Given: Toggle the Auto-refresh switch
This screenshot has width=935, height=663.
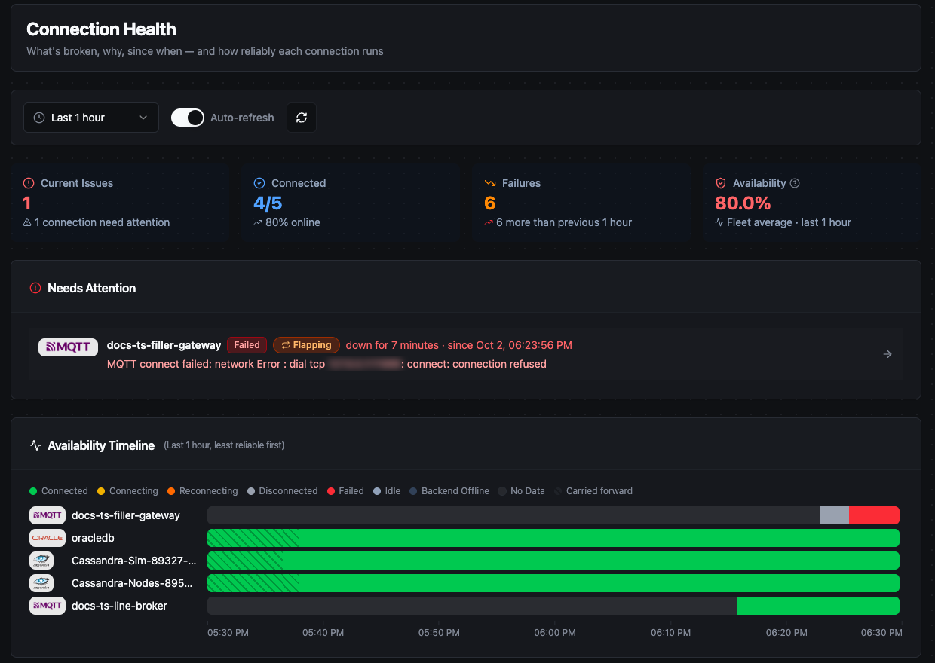Looking at the screenshot, I should click(188, 118).
